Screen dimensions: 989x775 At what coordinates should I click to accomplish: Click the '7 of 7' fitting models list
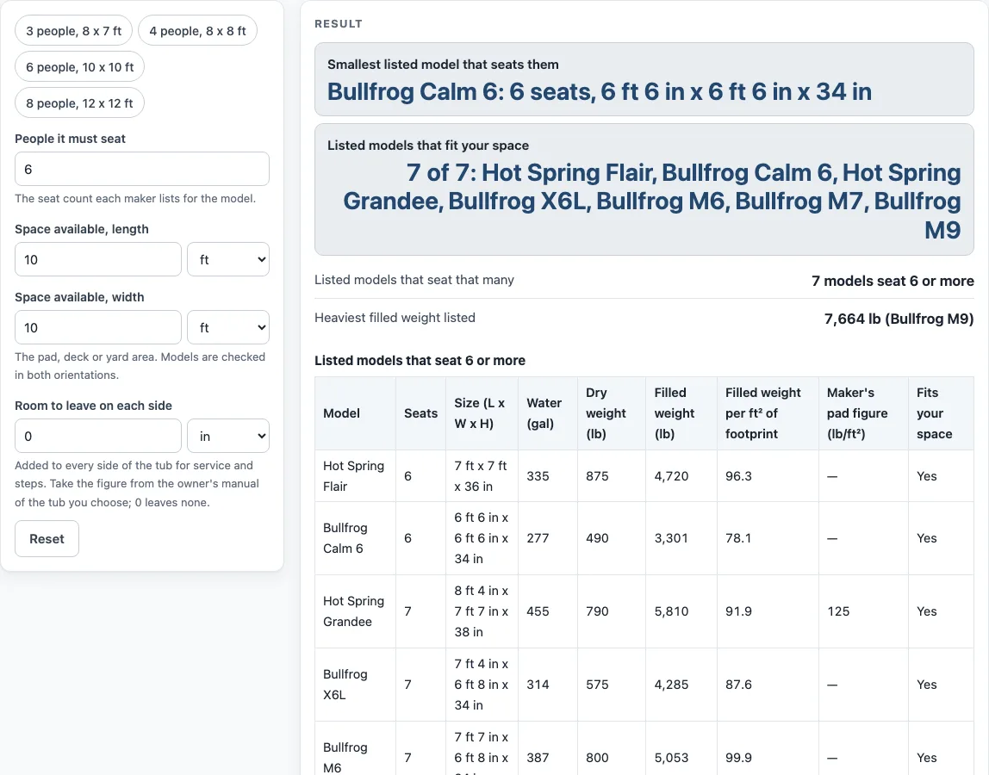tap(651, 201)
